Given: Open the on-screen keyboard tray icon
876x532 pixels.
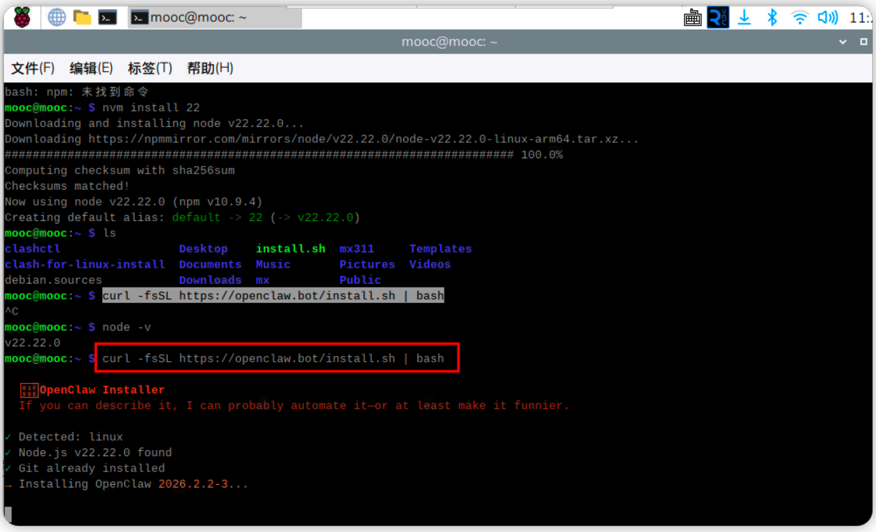Looking at the screenshot, I should pyautogui.click(x=692, y=18).
